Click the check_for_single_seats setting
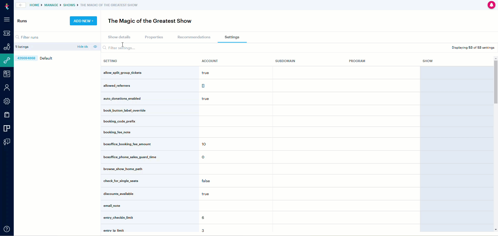Viewport: 498px width, 236px height. [x=121, y=181]
